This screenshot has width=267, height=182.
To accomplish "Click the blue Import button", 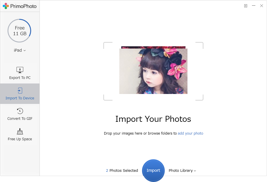I will pos(153,170).
